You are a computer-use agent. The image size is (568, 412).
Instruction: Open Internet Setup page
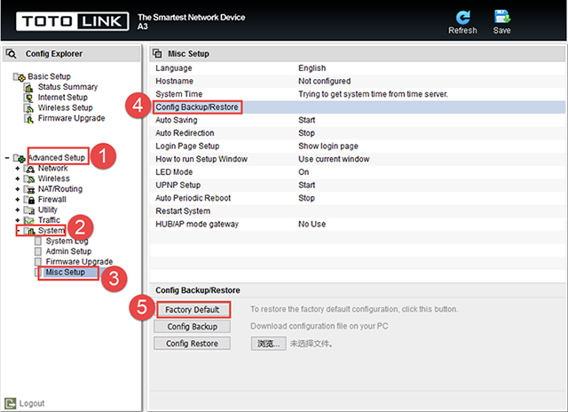63,98
